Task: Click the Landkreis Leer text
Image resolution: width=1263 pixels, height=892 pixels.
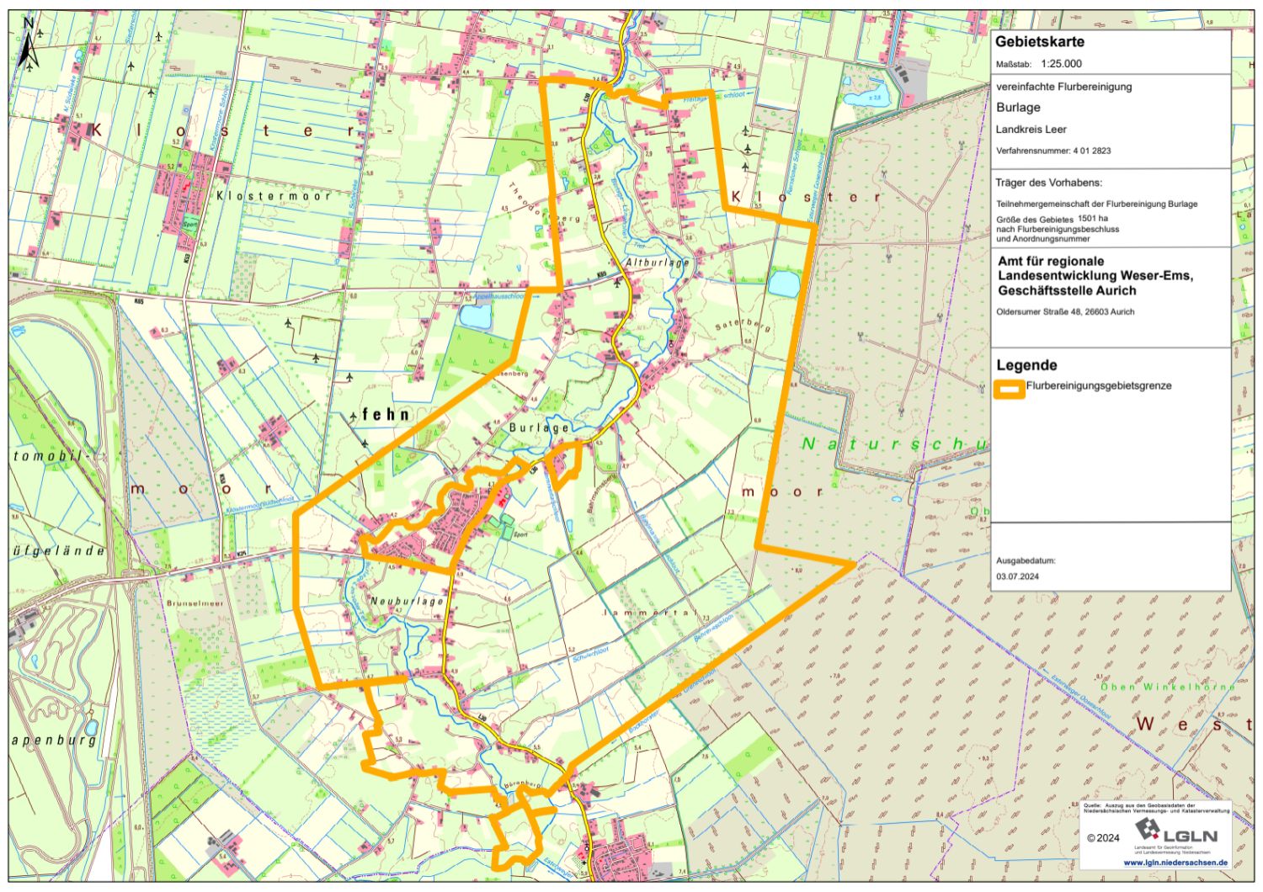Action: 1031,130
